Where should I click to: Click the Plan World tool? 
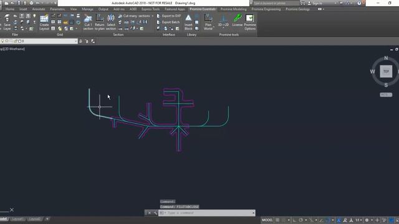208,22
